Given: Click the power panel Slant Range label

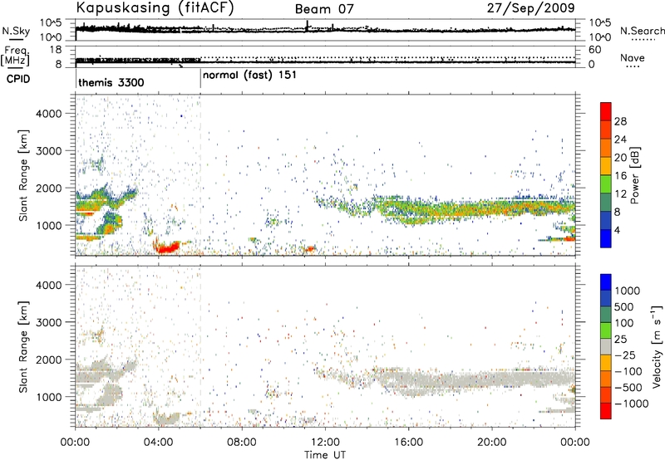Looking at the screenshot, I should tap(23, 175).
